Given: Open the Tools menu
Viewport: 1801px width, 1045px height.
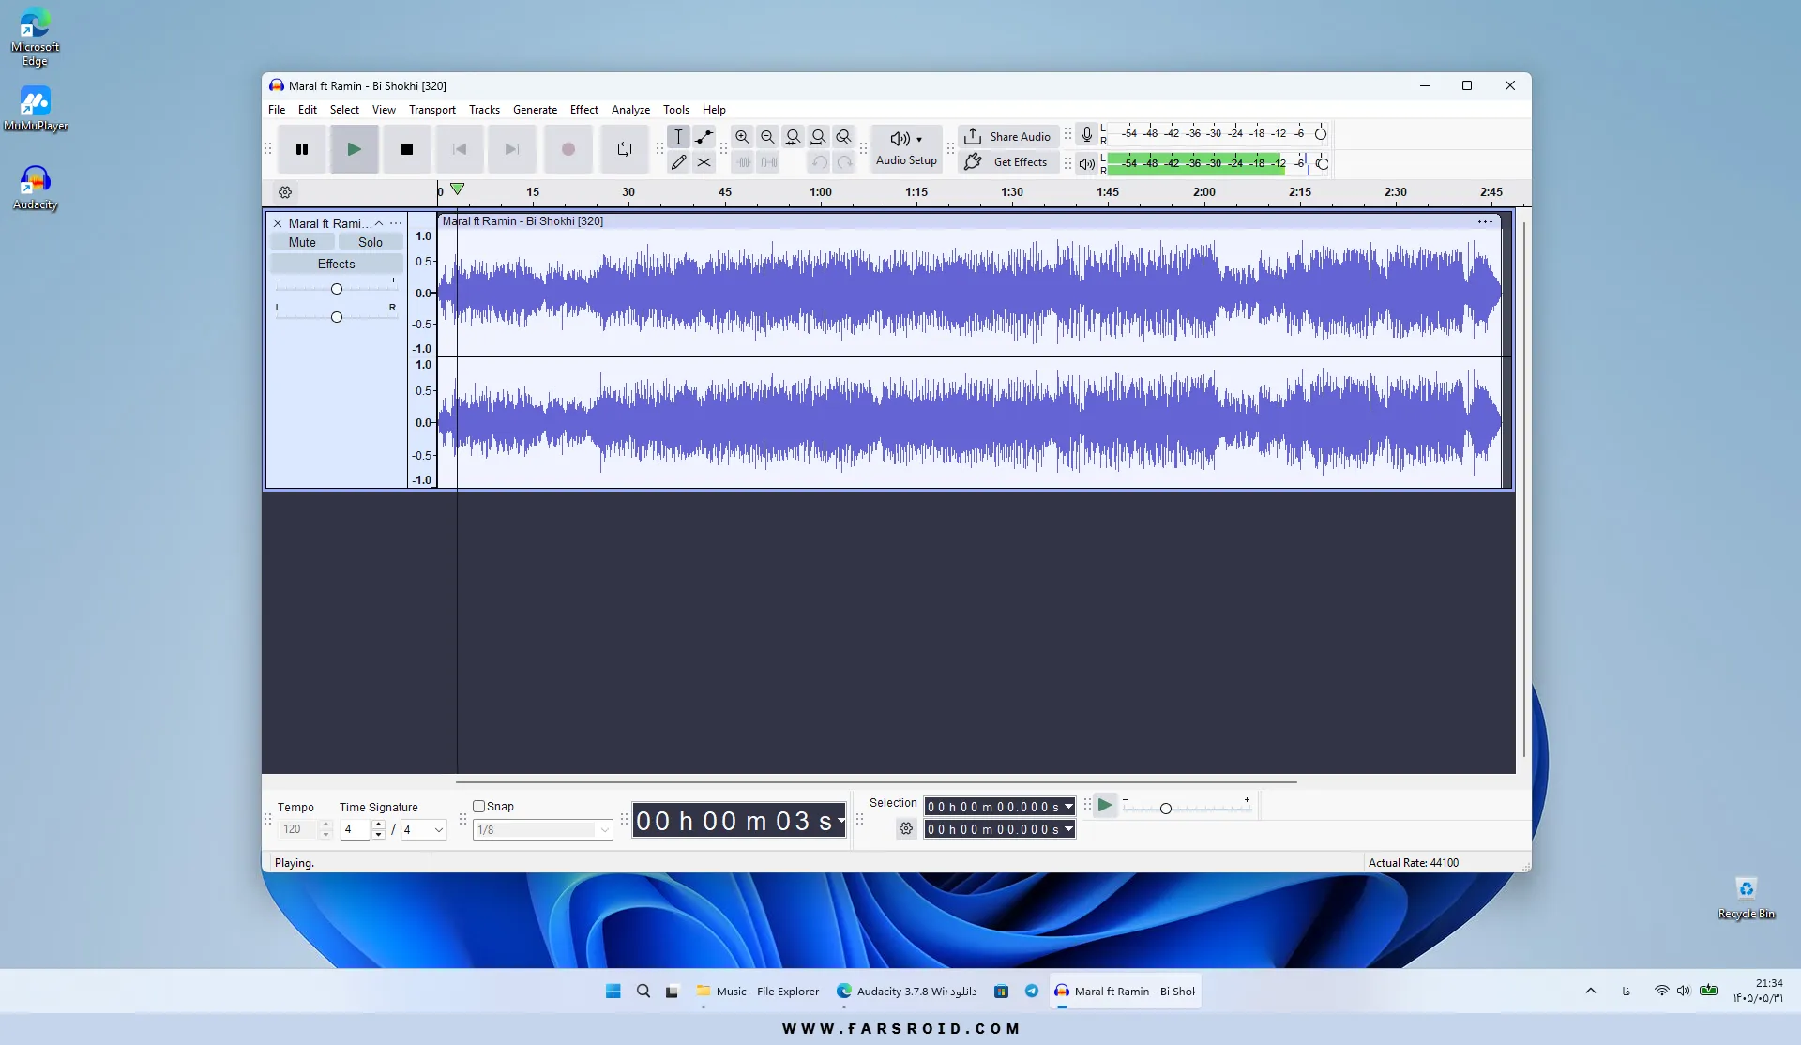Looking at the screenshot, I should (675, 110).
